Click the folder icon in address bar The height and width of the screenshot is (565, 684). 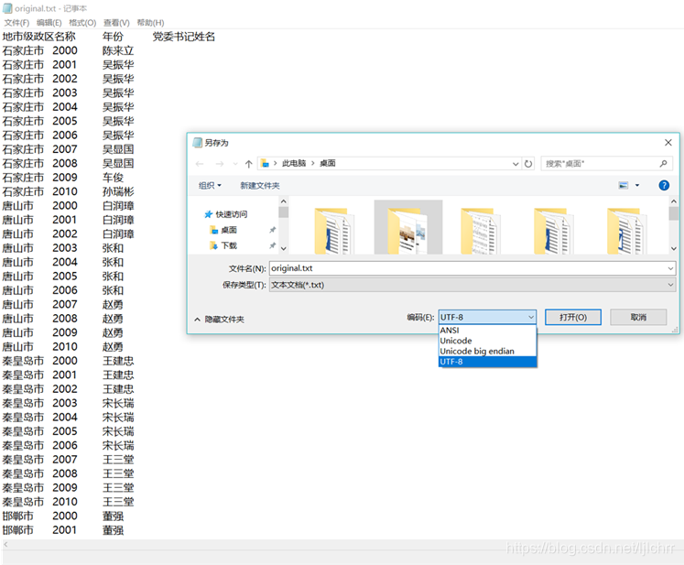[x=265, y=164]
